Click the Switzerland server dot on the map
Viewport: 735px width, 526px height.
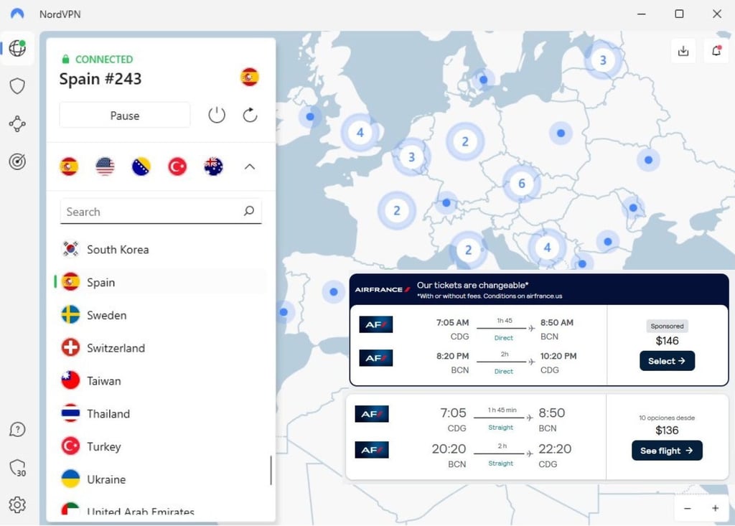446,203
